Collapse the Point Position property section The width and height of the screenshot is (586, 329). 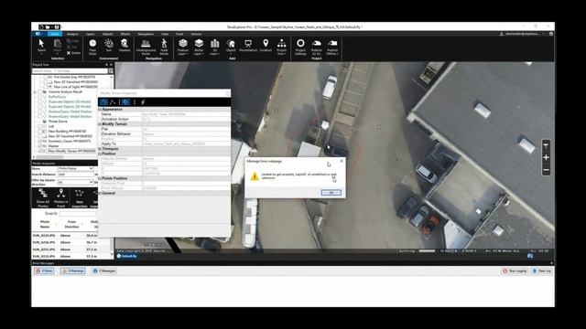100,178
